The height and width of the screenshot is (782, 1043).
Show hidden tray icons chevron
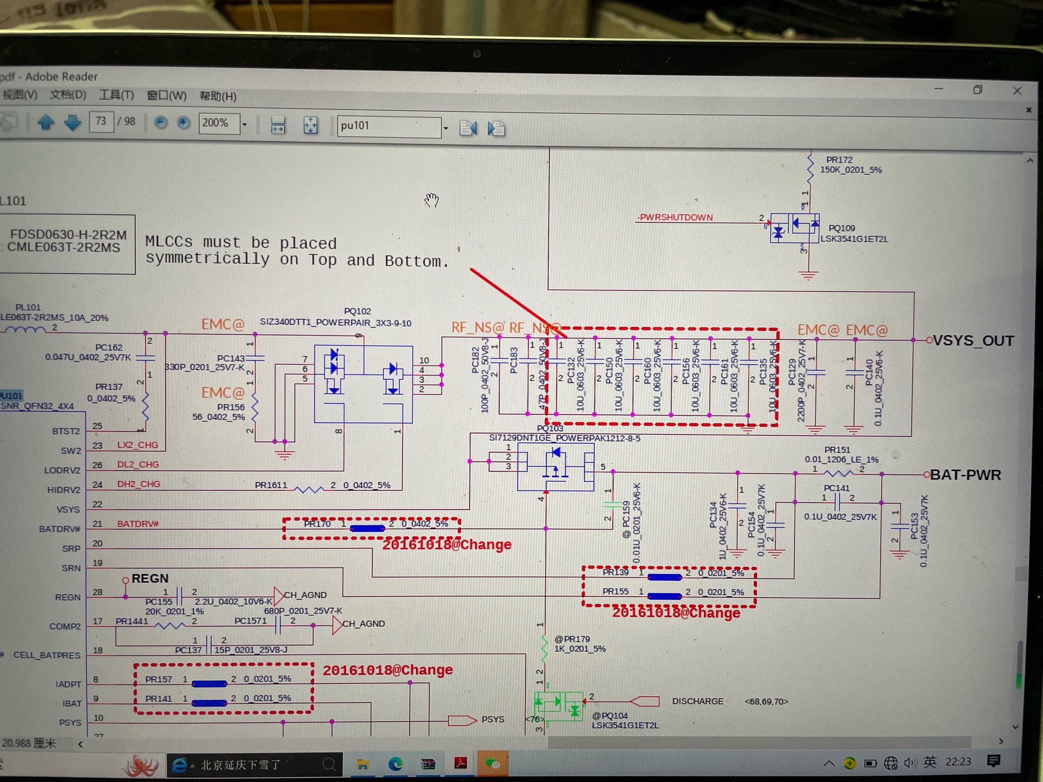[x=829, y=763]
